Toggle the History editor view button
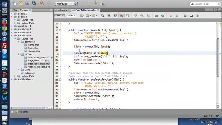The image size is (222, 125). [x=71, y=15]
